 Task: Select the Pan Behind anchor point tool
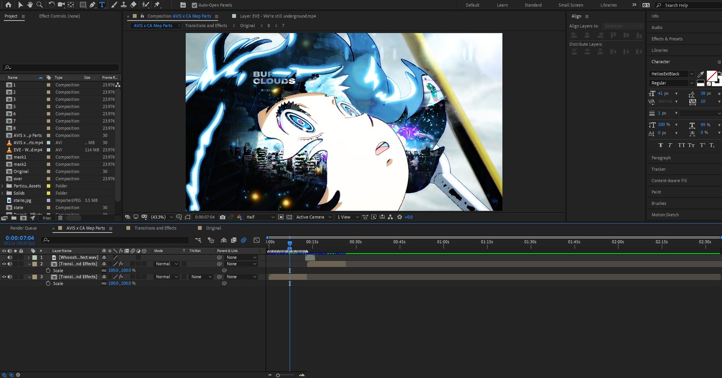(71, 5)
